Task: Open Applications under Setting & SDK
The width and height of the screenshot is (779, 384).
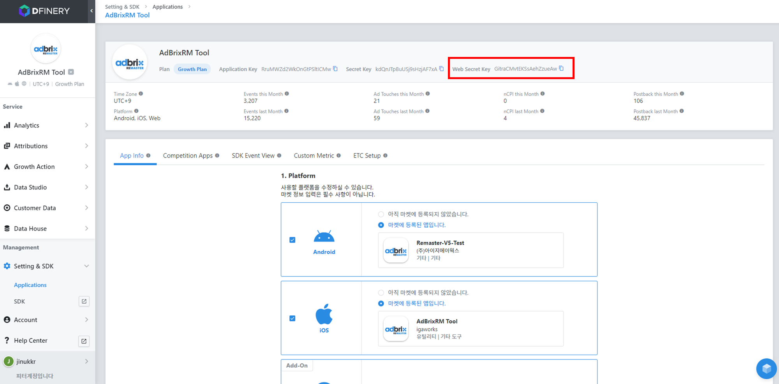Action: click(x=30, y=285)
